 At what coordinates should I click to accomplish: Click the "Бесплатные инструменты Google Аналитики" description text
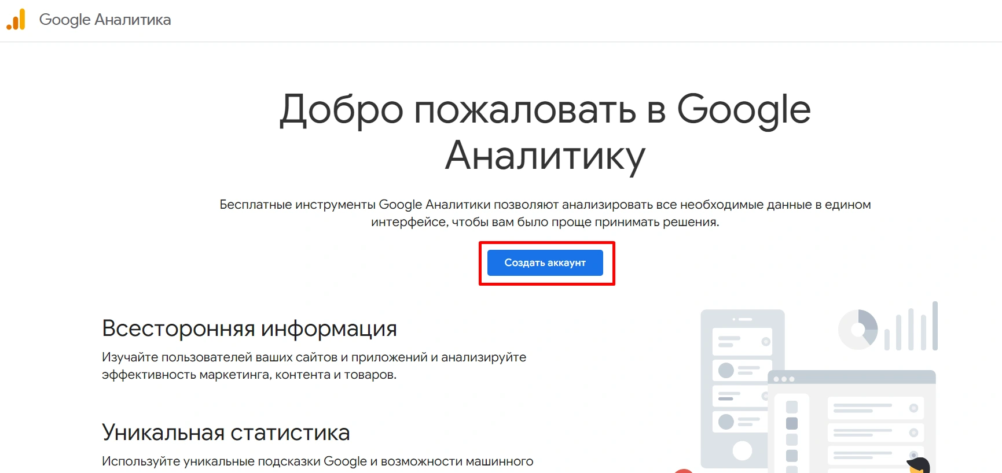545,213
